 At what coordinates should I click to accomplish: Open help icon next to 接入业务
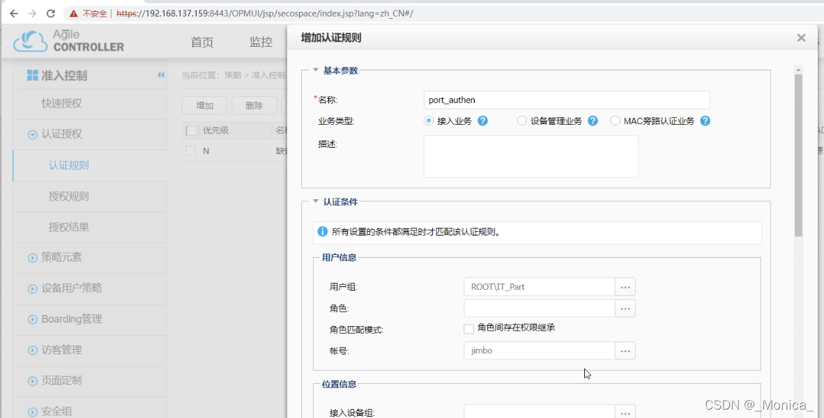[x=482, y=121]
